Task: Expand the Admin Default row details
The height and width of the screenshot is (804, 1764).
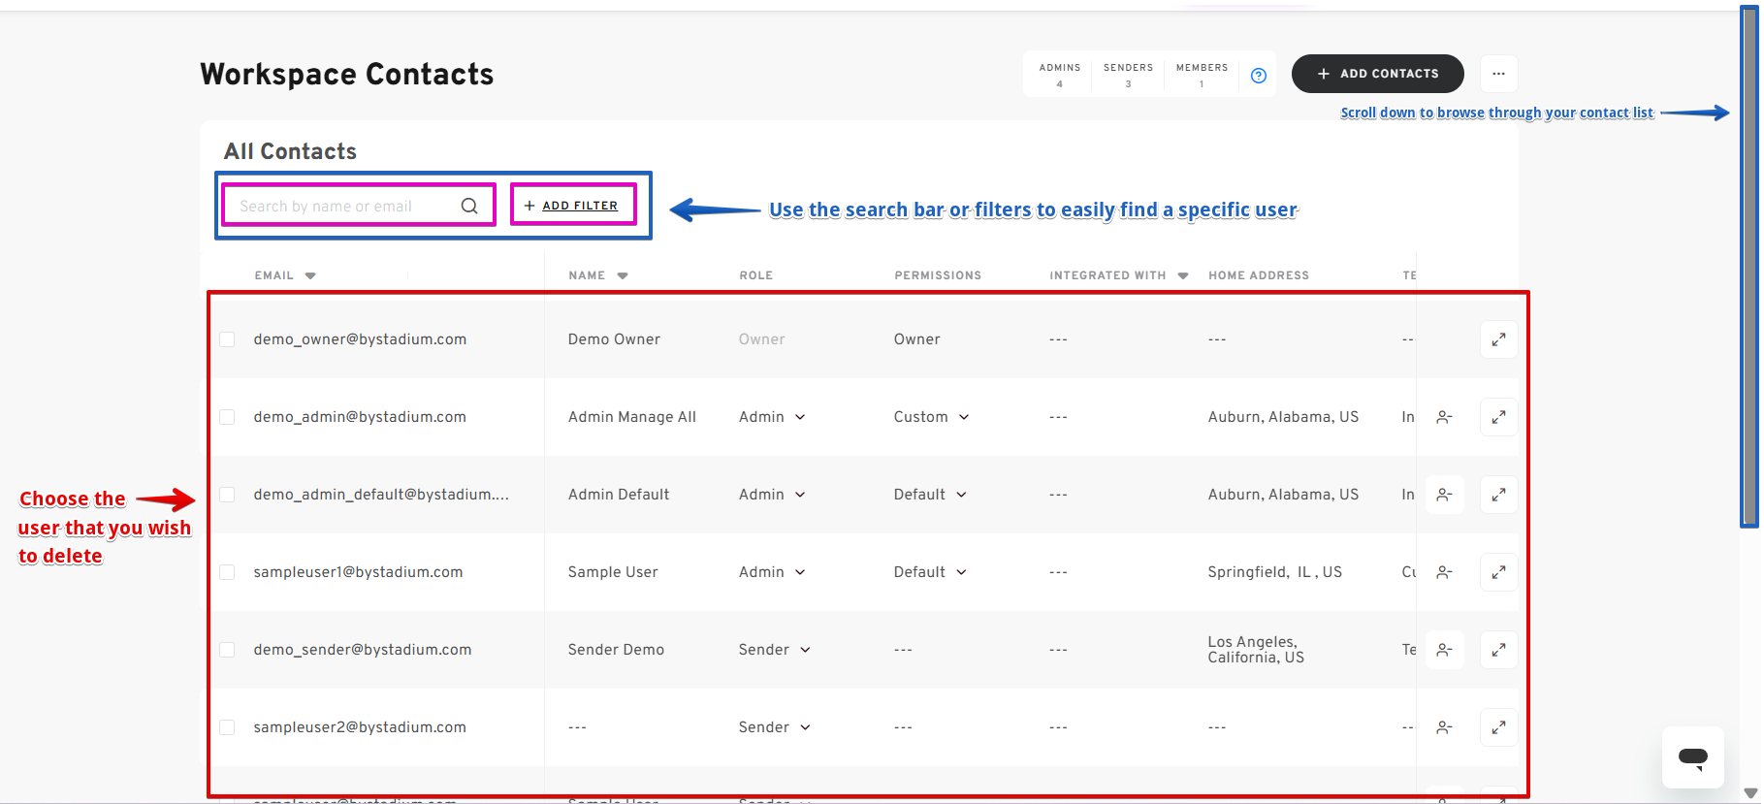Action: click(1498, 495)
